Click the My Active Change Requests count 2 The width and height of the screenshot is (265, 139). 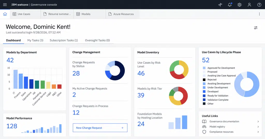74,95
